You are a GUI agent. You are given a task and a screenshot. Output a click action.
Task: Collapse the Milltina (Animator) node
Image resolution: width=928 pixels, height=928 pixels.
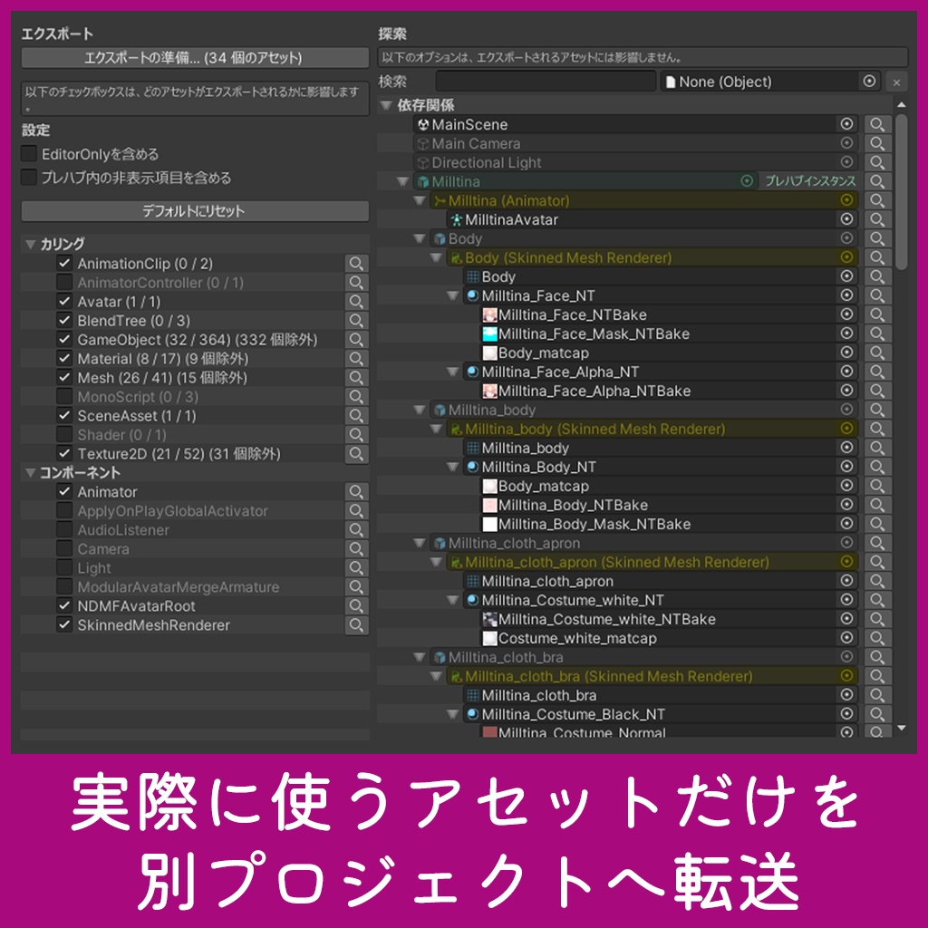pos(420,200)
